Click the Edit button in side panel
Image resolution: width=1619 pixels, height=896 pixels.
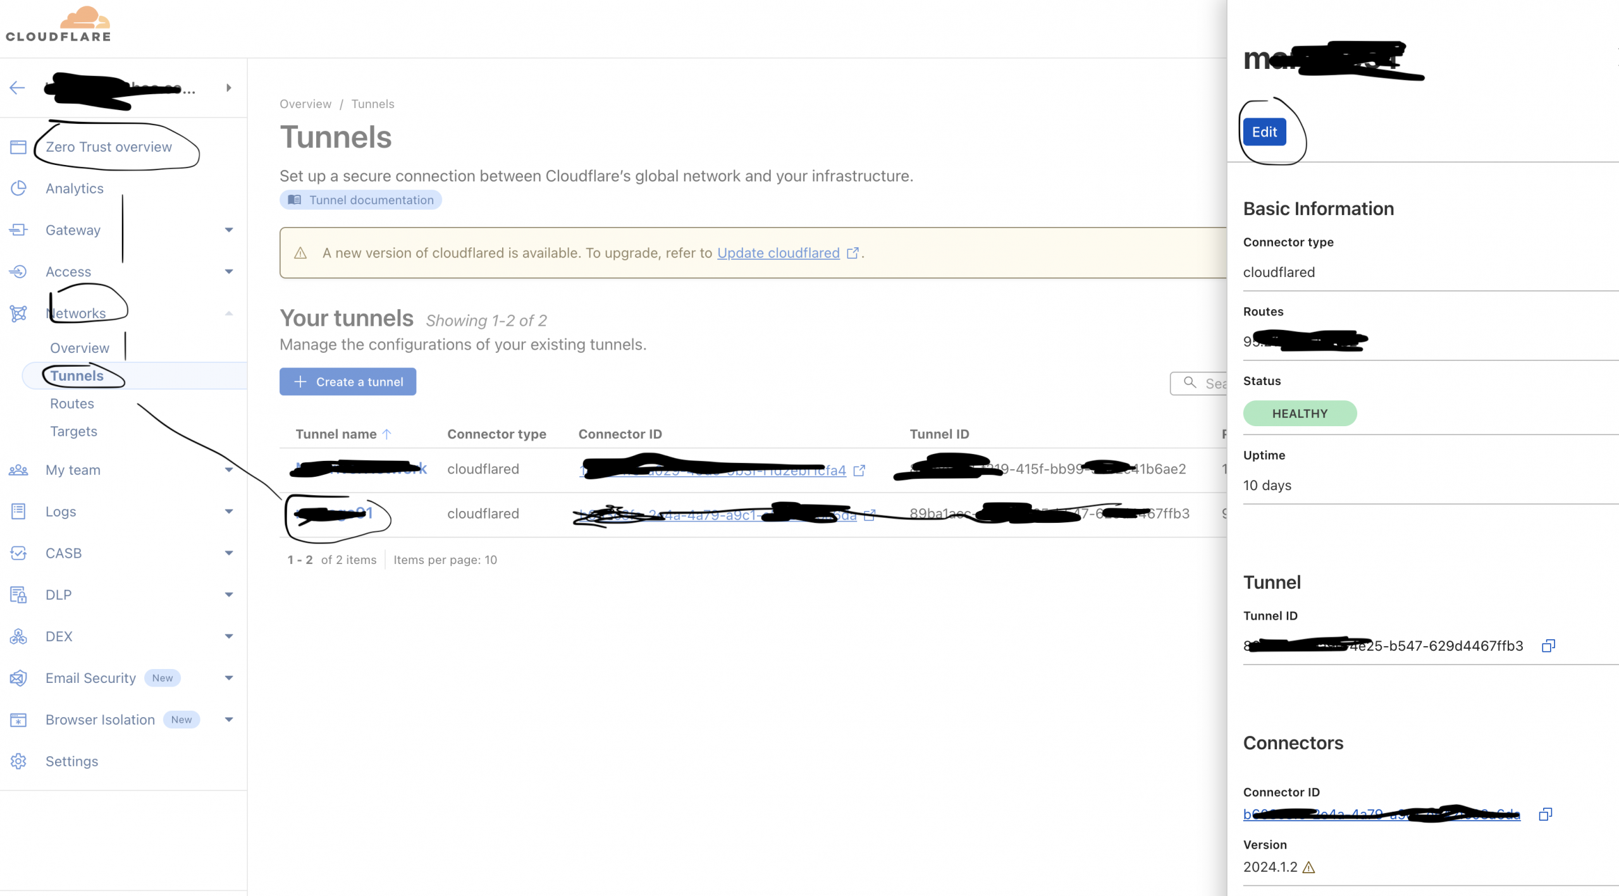1264,132
